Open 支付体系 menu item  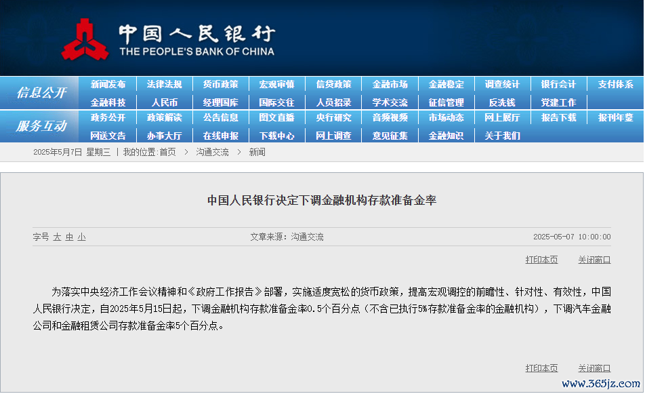tap(615, 84)
